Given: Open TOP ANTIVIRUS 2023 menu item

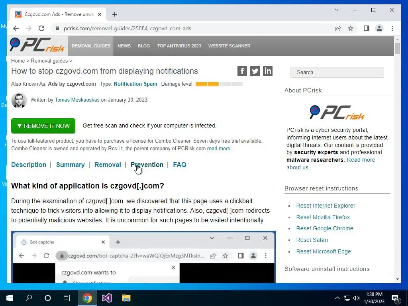Looking at the screenshot, I should click(179, 46).
